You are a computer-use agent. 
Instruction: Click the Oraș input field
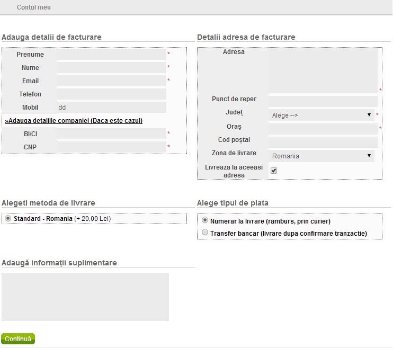[322, 129]
